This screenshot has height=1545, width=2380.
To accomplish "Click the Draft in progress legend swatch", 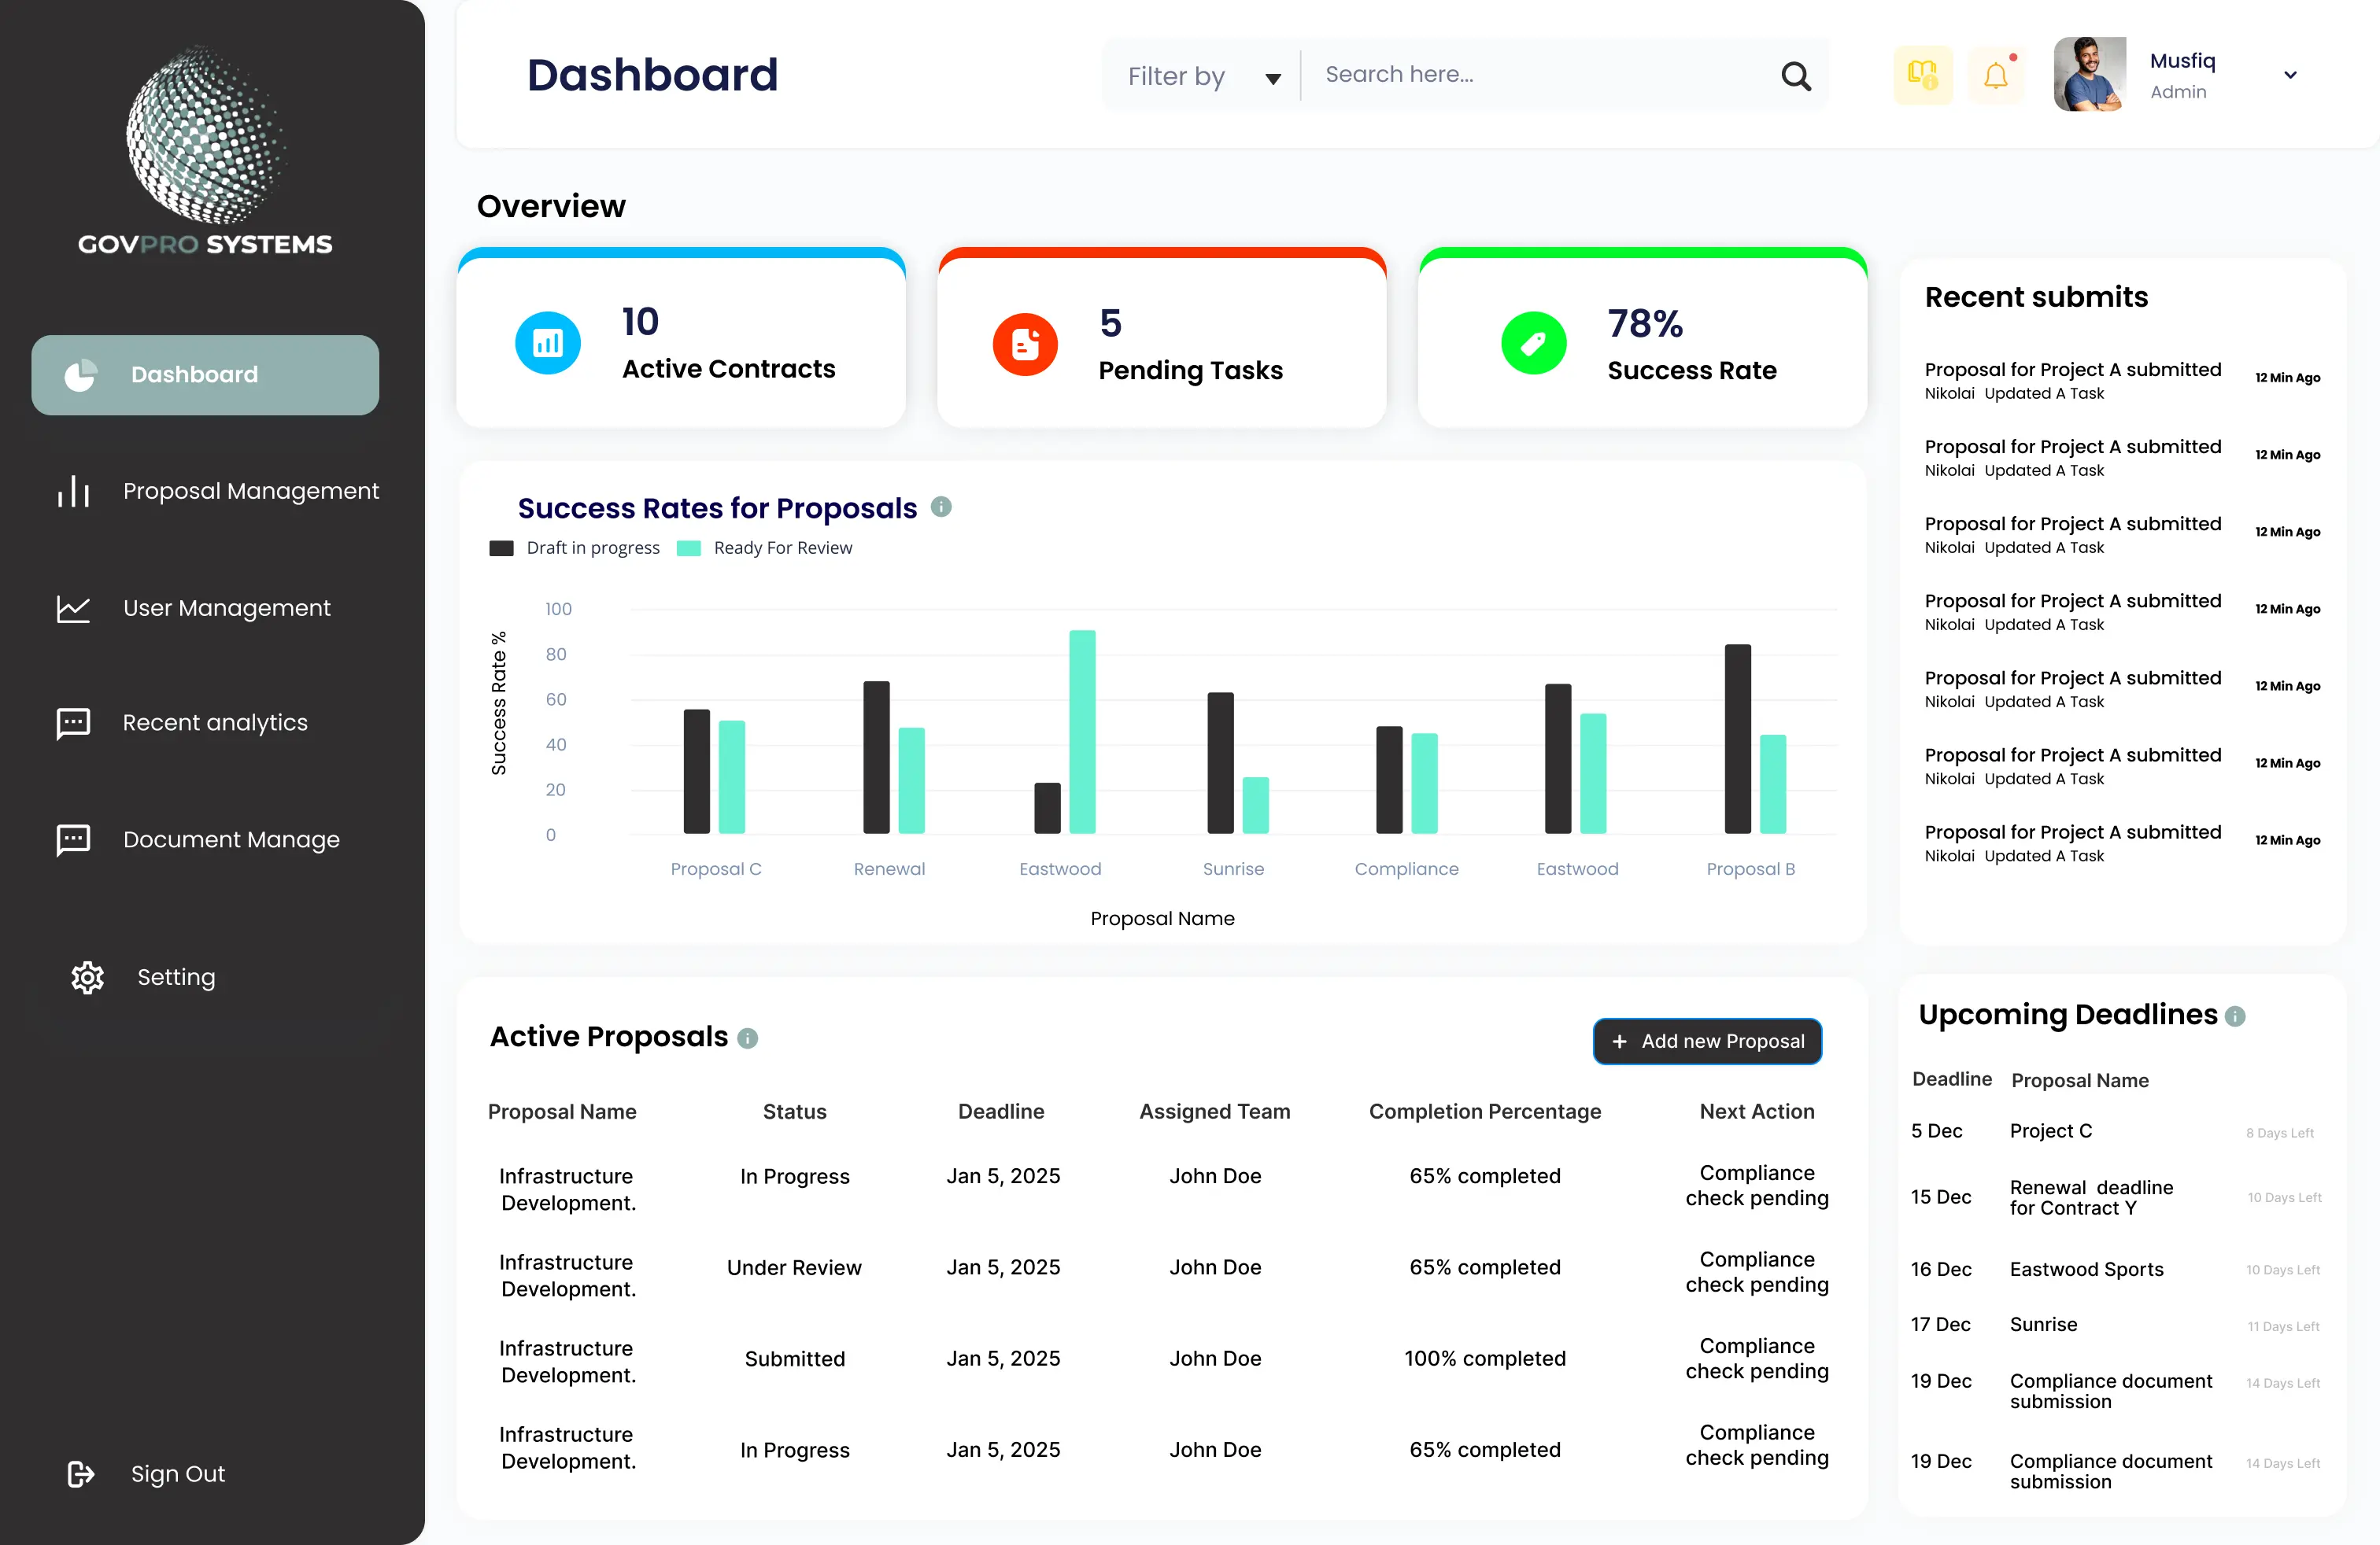I will [x=501, y=548].
